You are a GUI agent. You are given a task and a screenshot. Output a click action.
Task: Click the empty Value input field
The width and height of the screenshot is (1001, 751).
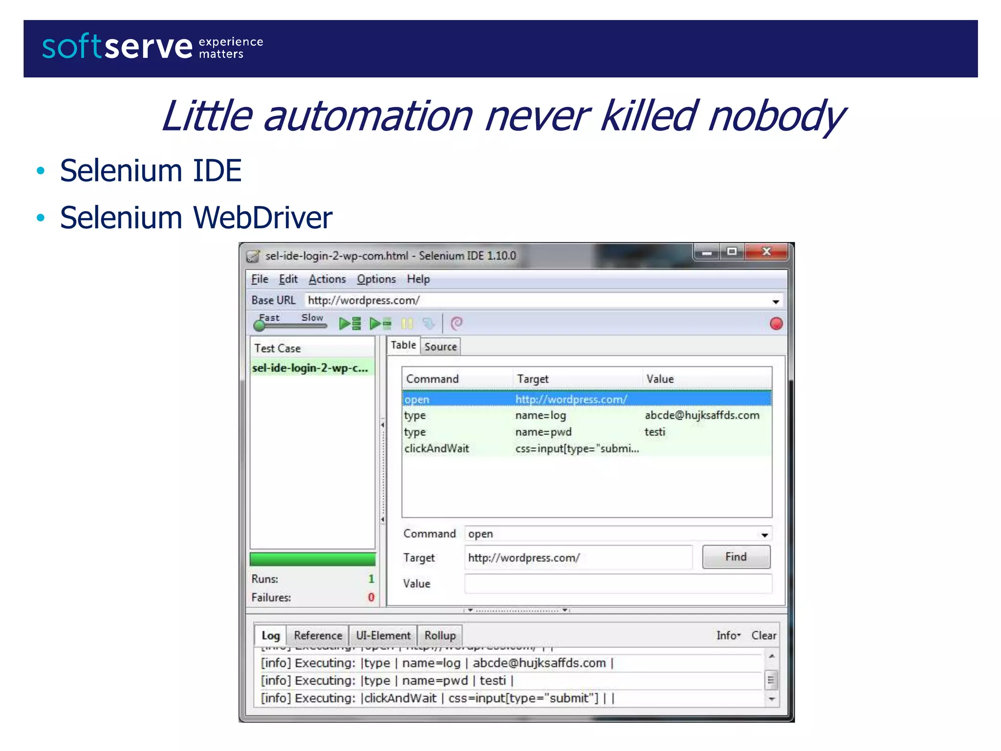click(x=618, y=584)
